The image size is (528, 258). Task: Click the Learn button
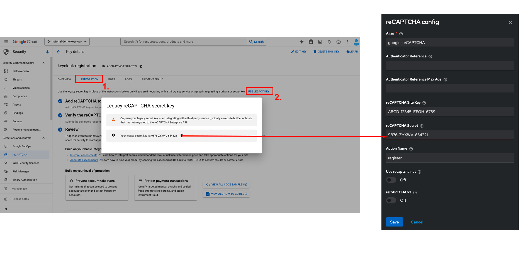(352, 52)
